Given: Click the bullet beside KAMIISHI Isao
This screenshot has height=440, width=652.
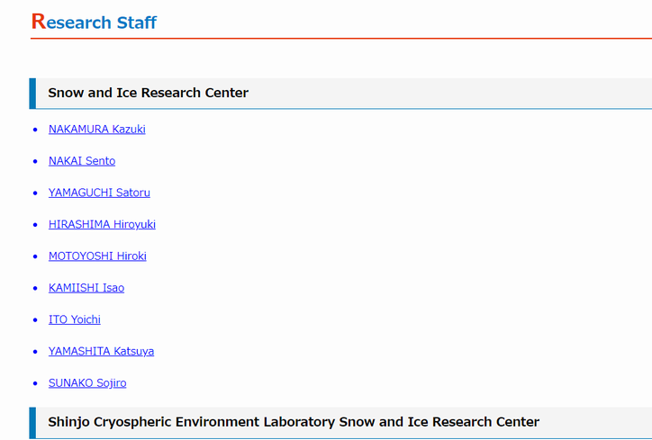Looking at the screenshot, I should click(x=35, y=288).
